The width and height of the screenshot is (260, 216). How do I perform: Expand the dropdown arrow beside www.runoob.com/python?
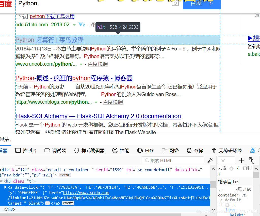tap(81, 64)
